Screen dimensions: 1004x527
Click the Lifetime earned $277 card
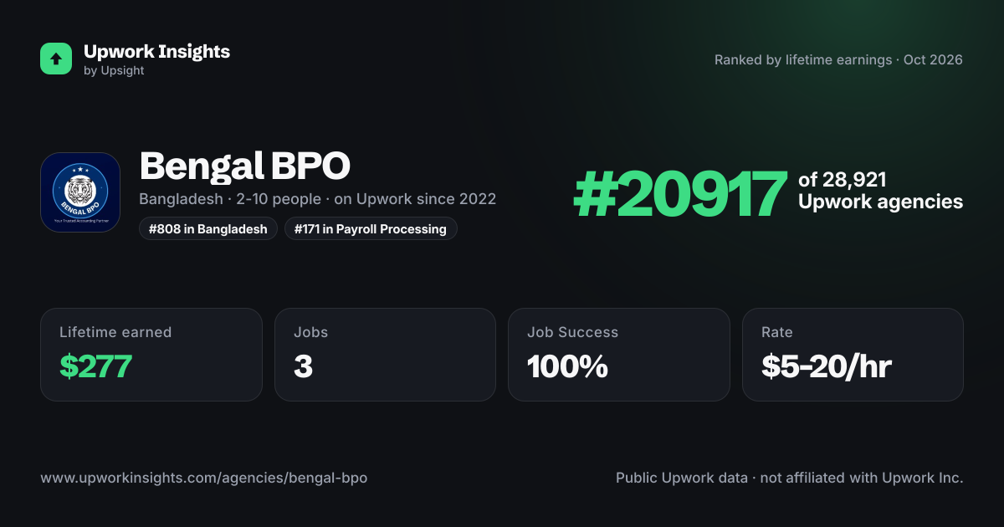(151, 355)
